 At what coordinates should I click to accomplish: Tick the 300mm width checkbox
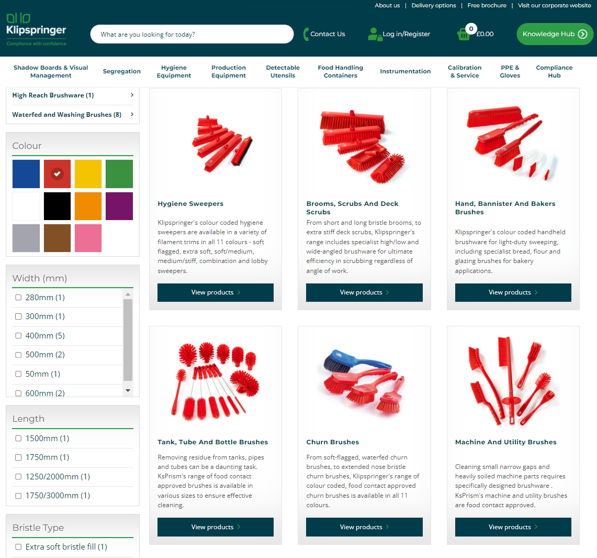point(18,316)
